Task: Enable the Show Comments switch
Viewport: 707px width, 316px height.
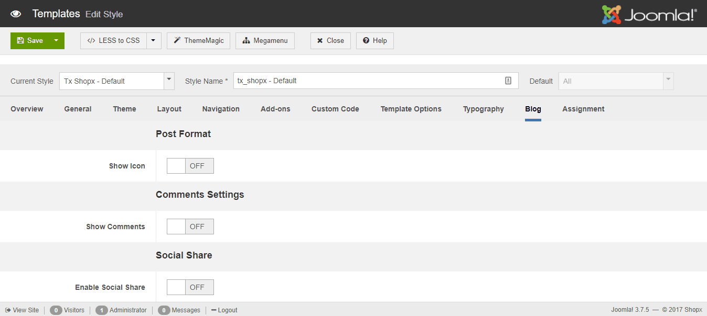Action: tap(176, 227)
